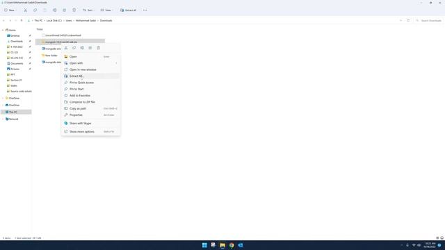This screenshot has height=250, width=445.
Task: Open Documents in the navigation pane
Action: point(17,63)
